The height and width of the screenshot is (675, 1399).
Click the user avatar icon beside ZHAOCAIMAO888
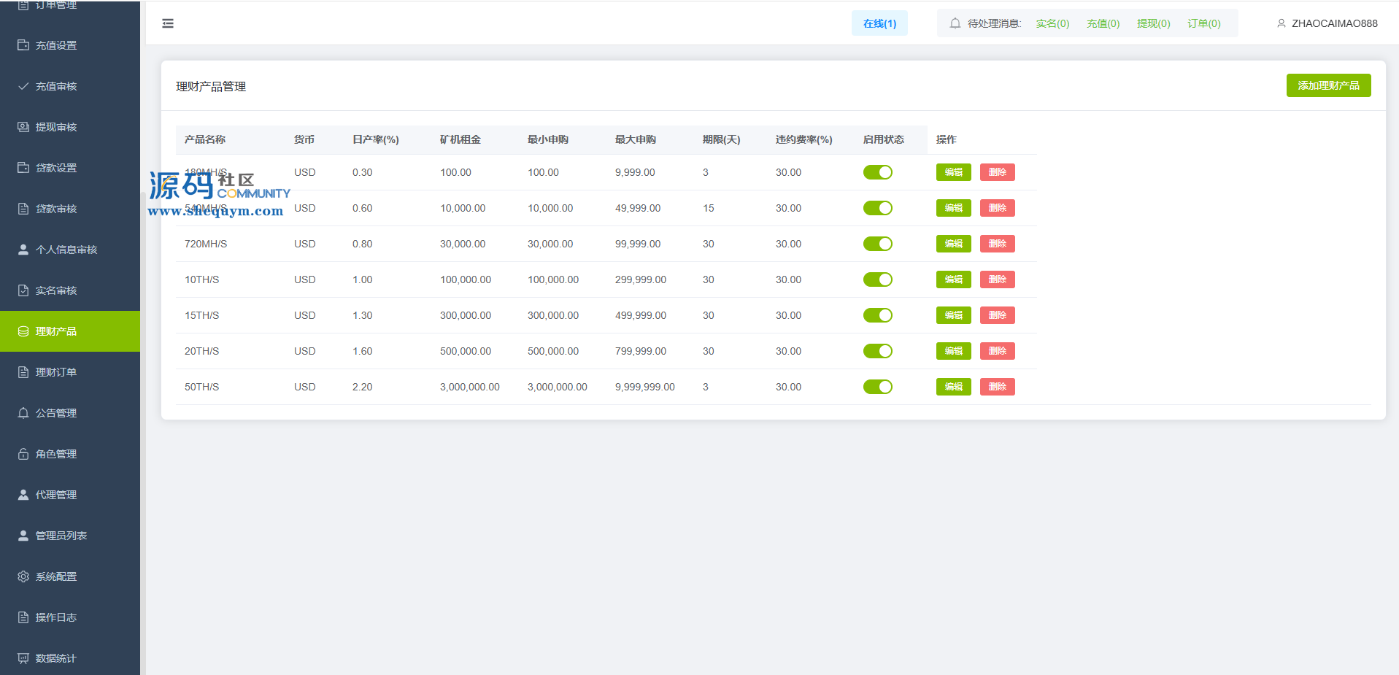pos(1281,23)
